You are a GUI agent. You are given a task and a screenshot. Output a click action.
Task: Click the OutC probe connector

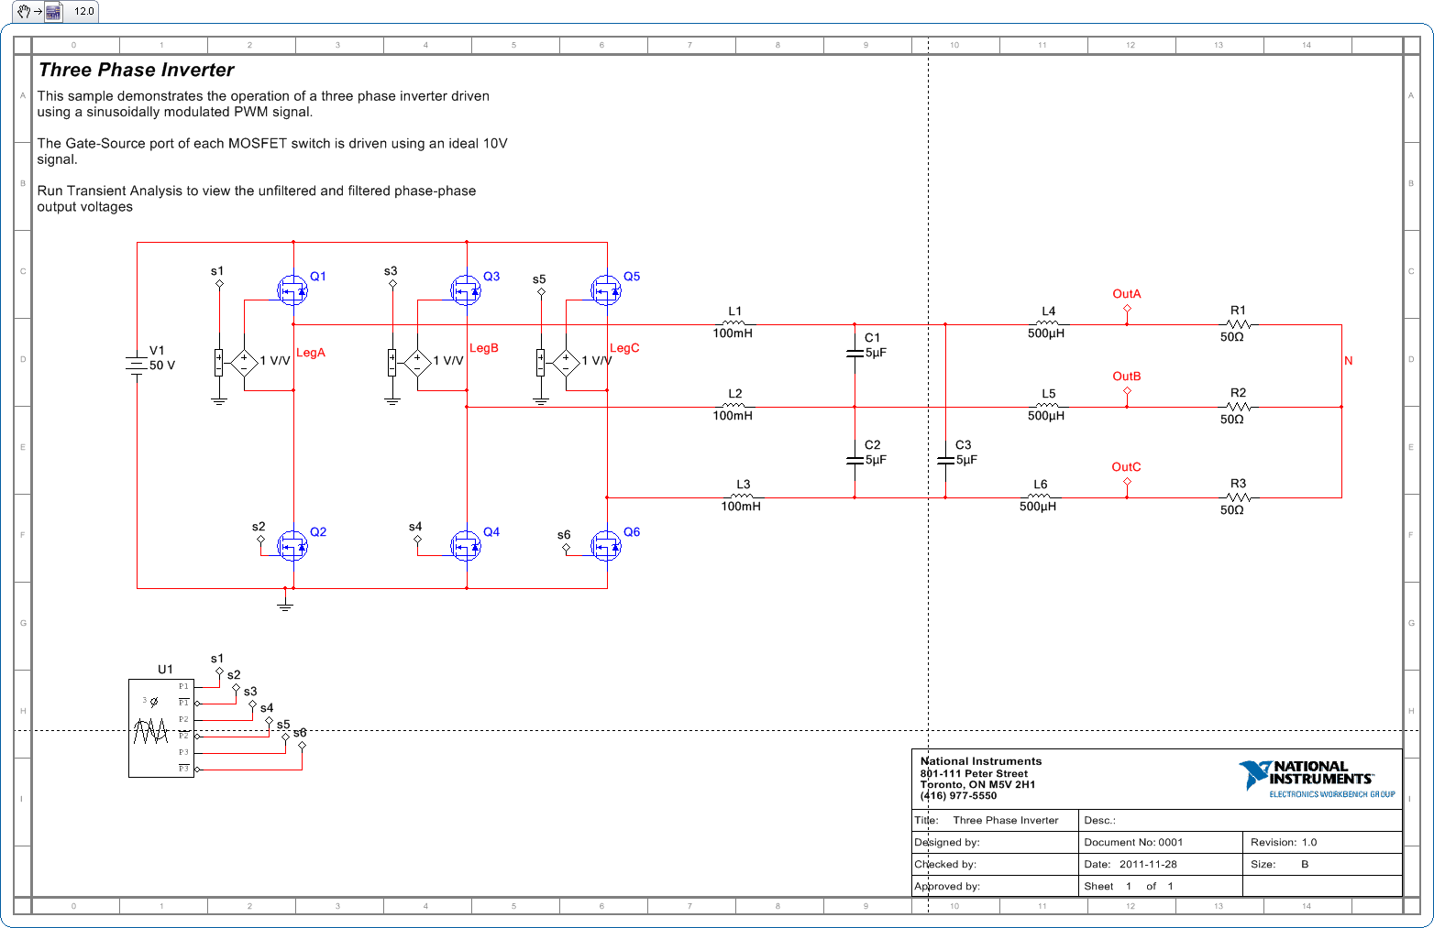coord(1127,482)
